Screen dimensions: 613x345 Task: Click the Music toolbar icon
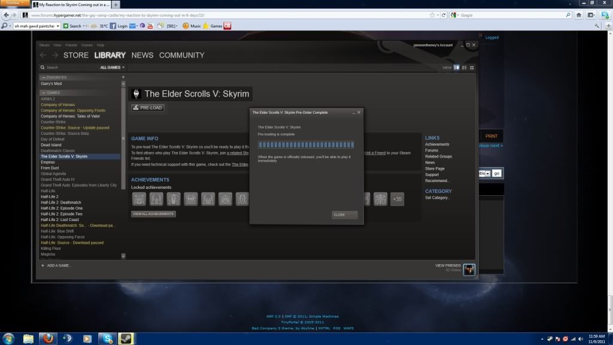(x=186, y=26)
